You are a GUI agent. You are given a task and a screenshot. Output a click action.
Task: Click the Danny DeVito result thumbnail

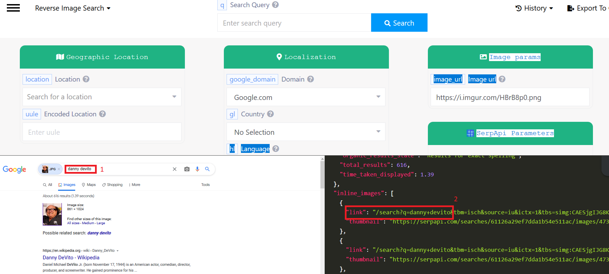(52, 214)
